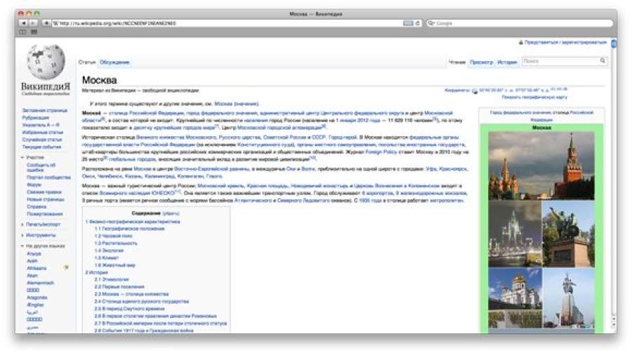Open the Worker and Kolkhoz Woman photo
This screenshot has width=632, height=355.
tap(568, 298)
